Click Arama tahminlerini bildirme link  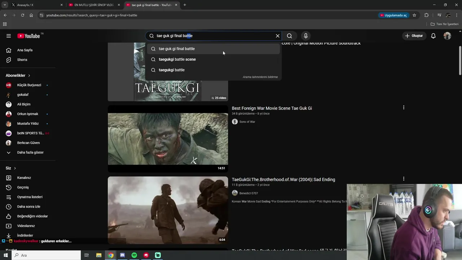pos(260,77)
